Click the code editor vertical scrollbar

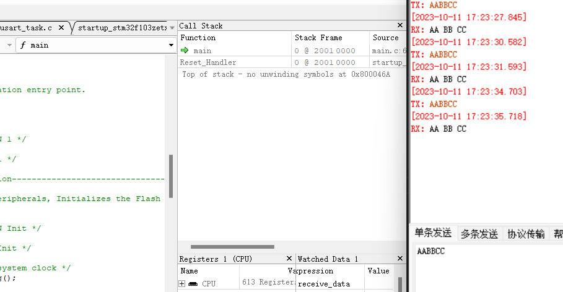tap(171, 176)
